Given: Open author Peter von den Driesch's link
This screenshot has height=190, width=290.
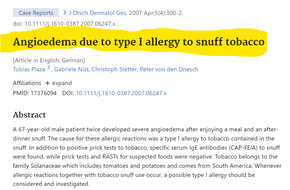Looking at the screenshot, I should pos(169,69).
